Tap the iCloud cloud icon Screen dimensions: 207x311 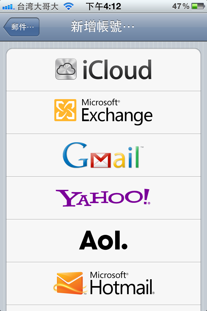click(x=66, y=69)
